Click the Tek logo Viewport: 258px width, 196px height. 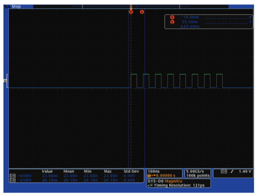click(x=7, y=6)
